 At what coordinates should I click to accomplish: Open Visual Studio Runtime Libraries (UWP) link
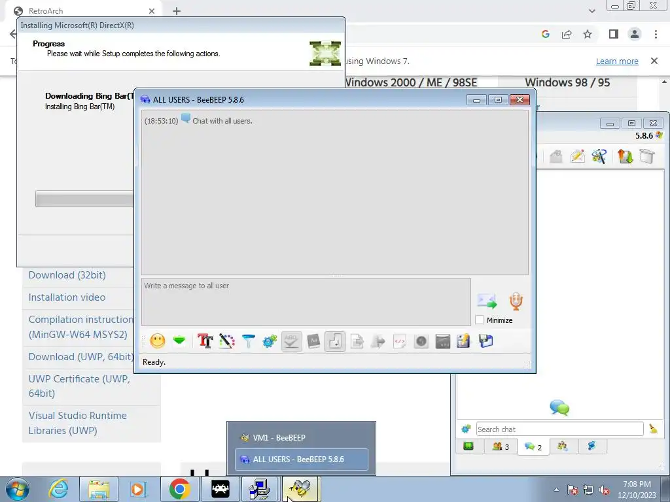click(x=77, y=423)
